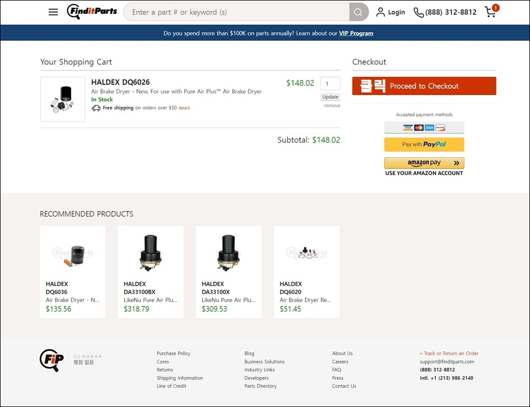Click the phone handset icon
The image size is (530, 407).
click(x=418, y=13)
